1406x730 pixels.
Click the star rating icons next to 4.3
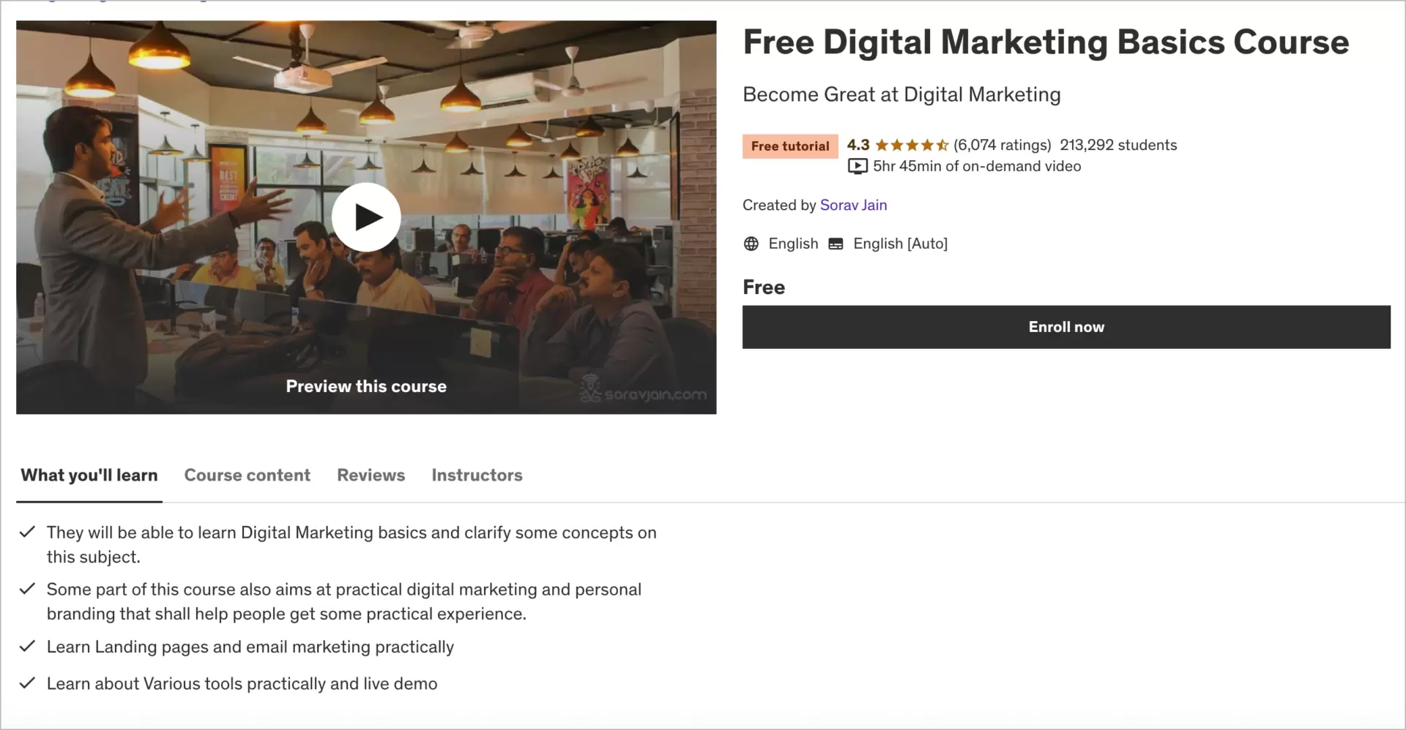tap(910, 144)
